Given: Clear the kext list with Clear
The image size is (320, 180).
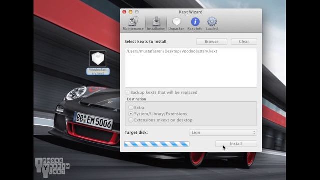Looking at the screenshot, I should [244, 41].
